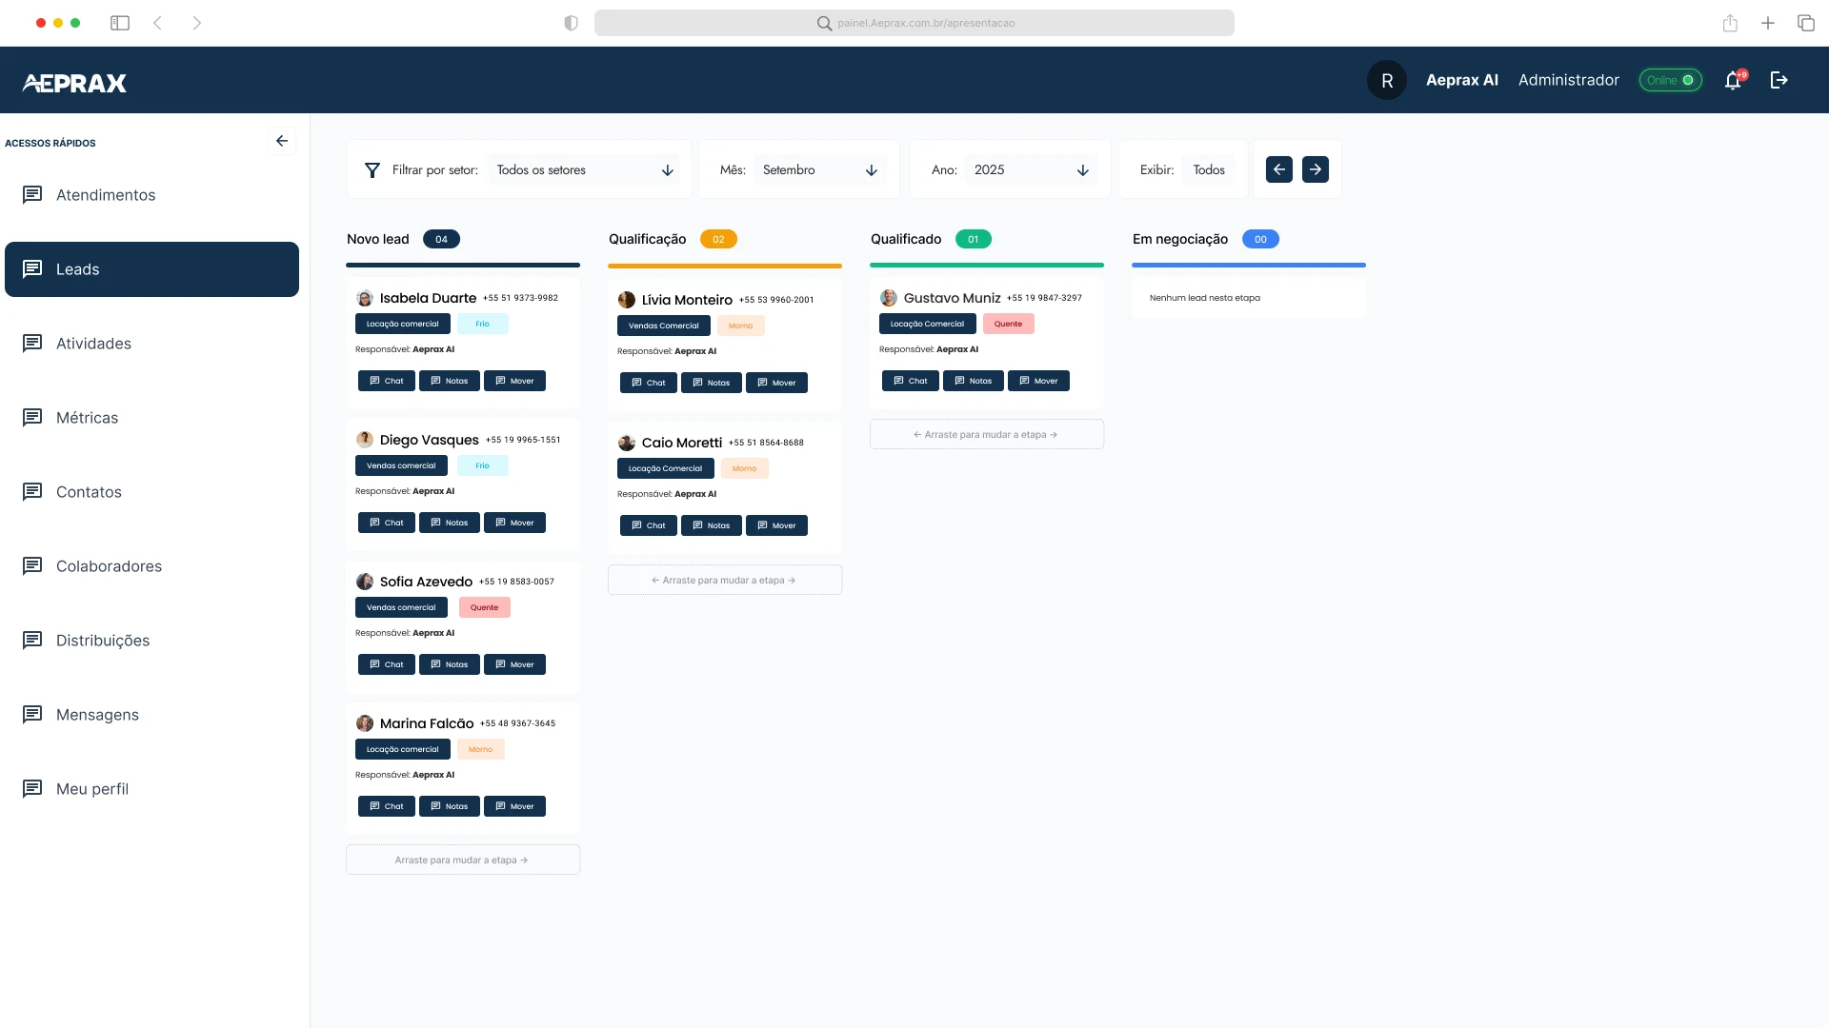
Task: Click Mover on Isabela Duarte's card
Action: pyautogui.click(x=514, y=381)
